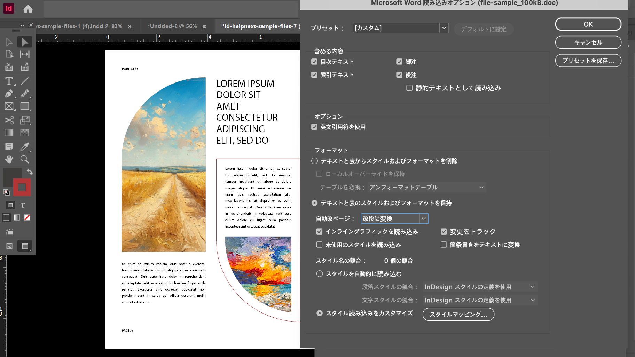Select the Scissors tool

pyautogui.click(x=9, y=120)
